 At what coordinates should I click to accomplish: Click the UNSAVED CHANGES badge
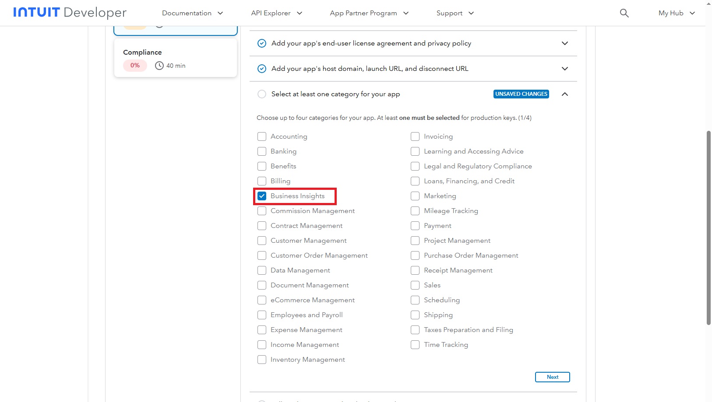point(521,94)
